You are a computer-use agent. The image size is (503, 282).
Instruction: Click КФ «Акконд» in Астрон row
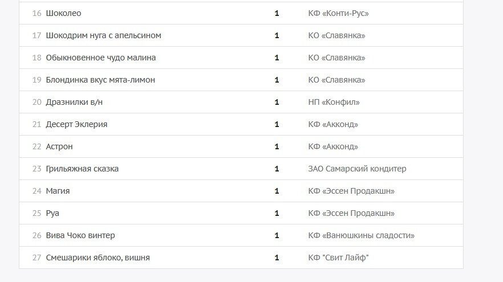[333, 146]
